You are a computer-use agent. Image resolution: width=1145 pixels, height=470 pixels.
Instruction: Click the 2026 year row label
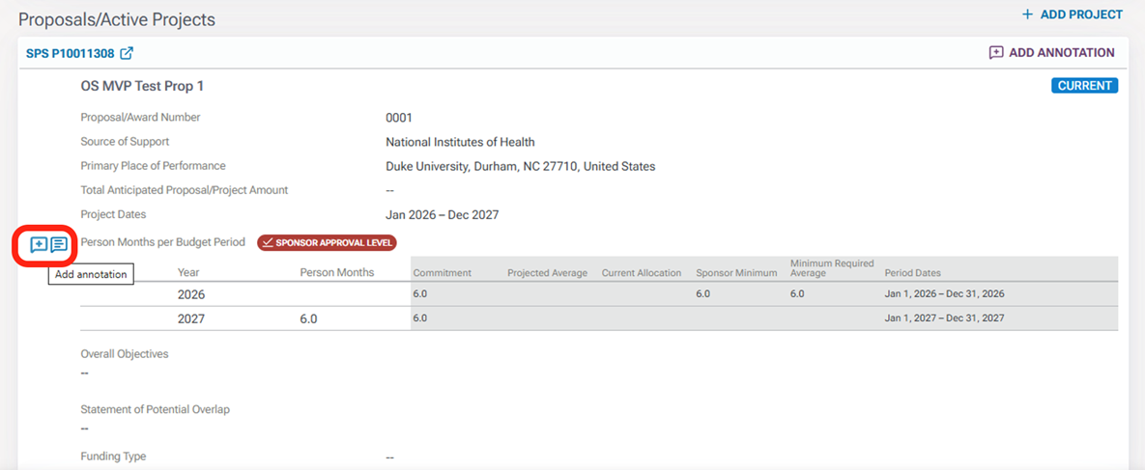191,294
